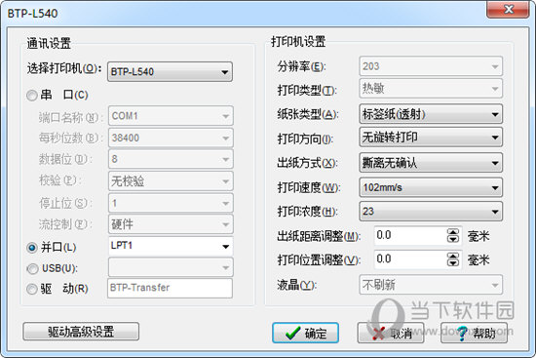
Task: Click the blue question mark icon on 帮助
Action: (x=462, y=333)
